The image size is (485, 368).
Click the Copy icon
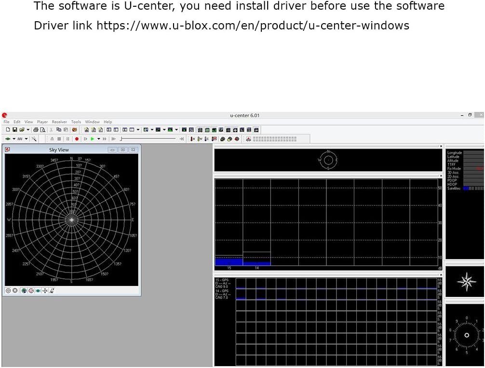tap(58, 130)
